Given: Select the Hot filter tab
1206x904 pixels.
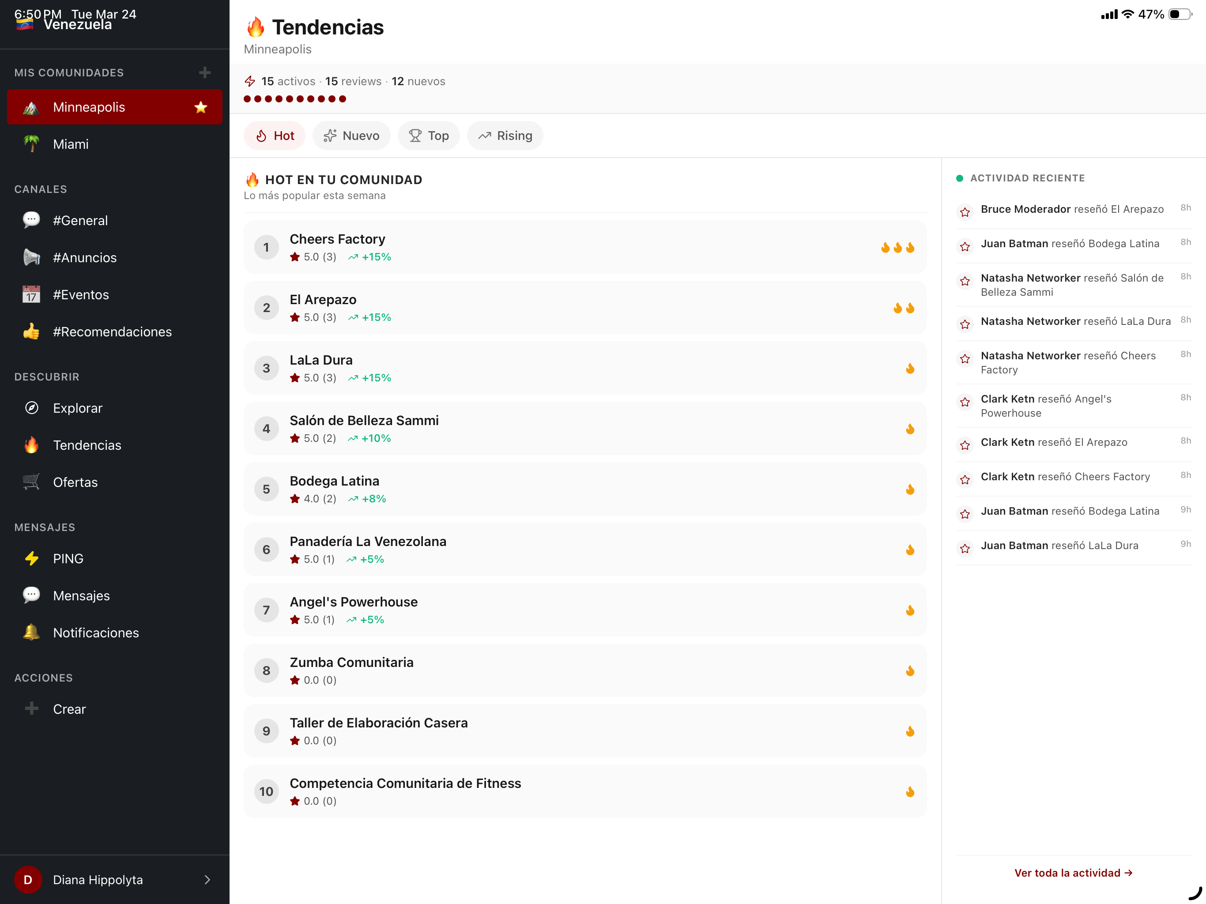Looking at the screenshot, I should [275, 136].
